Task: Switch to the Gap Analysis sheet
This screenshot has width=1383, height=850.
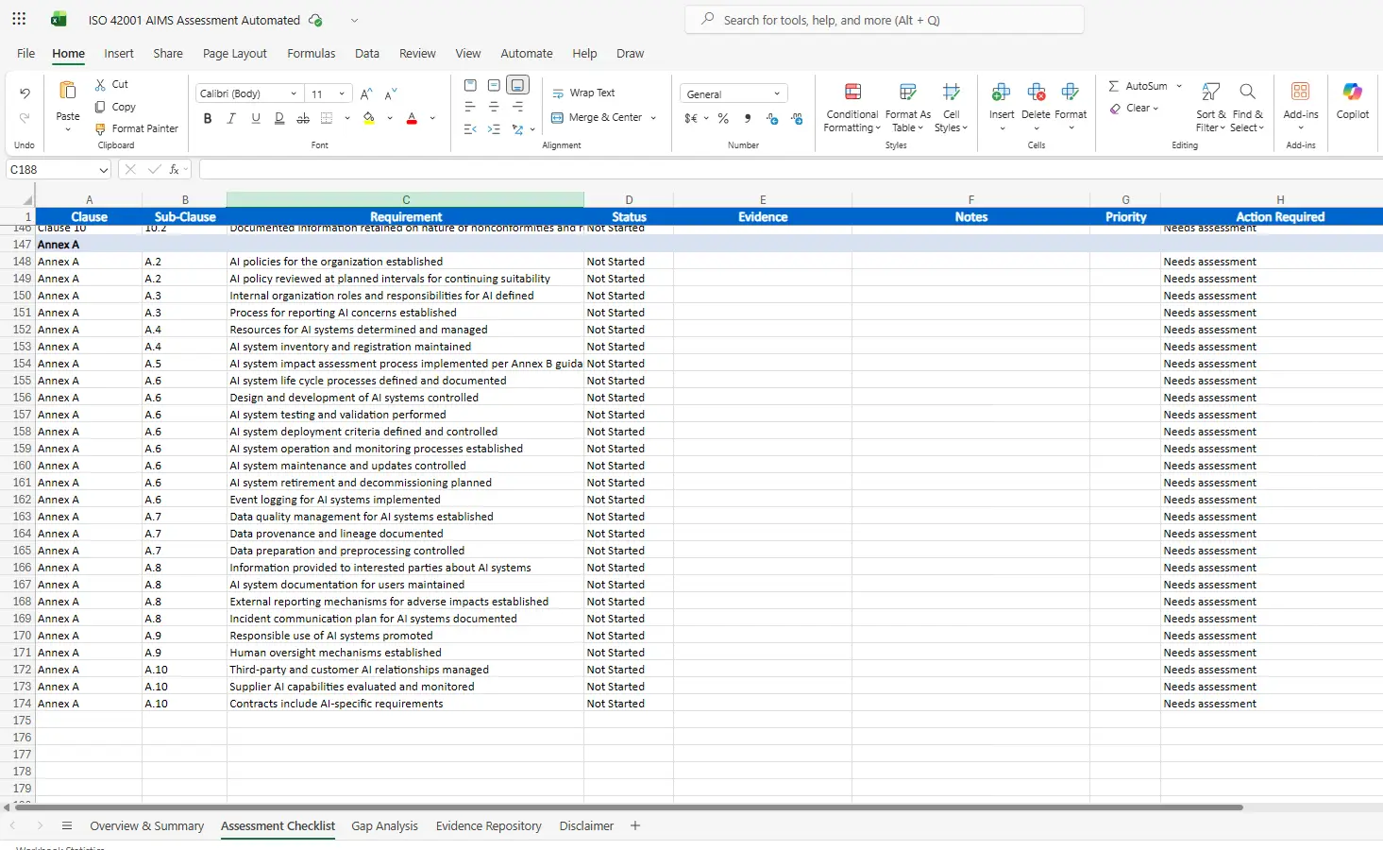Action: 384,825
